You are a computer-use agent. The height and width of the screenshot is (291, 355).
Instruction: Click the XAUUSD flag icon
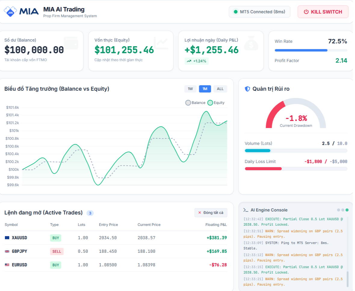[7, 238]
